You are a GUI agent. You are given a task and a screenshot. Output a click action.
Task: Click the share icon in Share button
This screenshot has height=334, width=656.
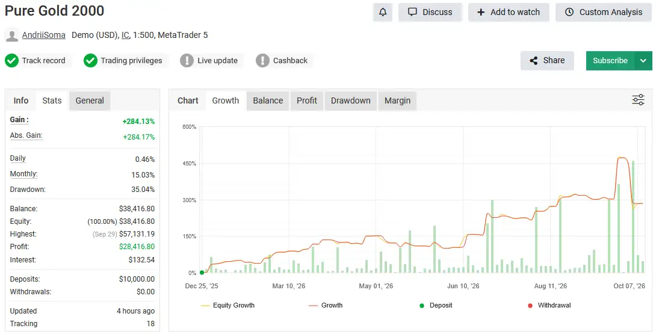pyautogui.click(x=534, y=61)
